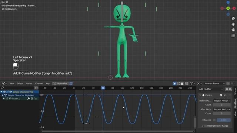Click the After Mode Count field
Screen dimensions: 237x133
[x=222, y=113]
